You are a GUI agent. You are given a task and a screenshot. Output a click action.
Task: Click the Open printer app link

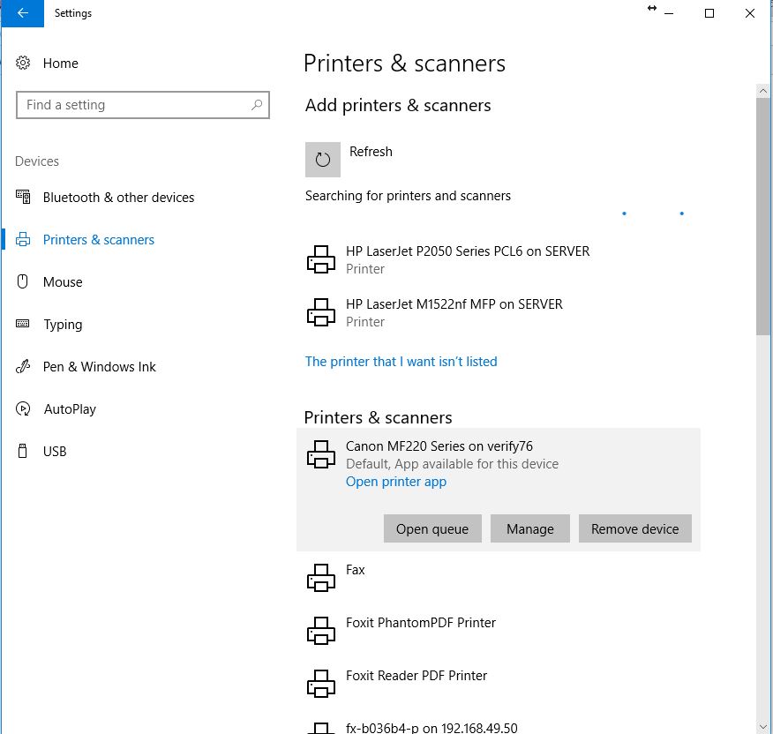(x=396, y=482)
